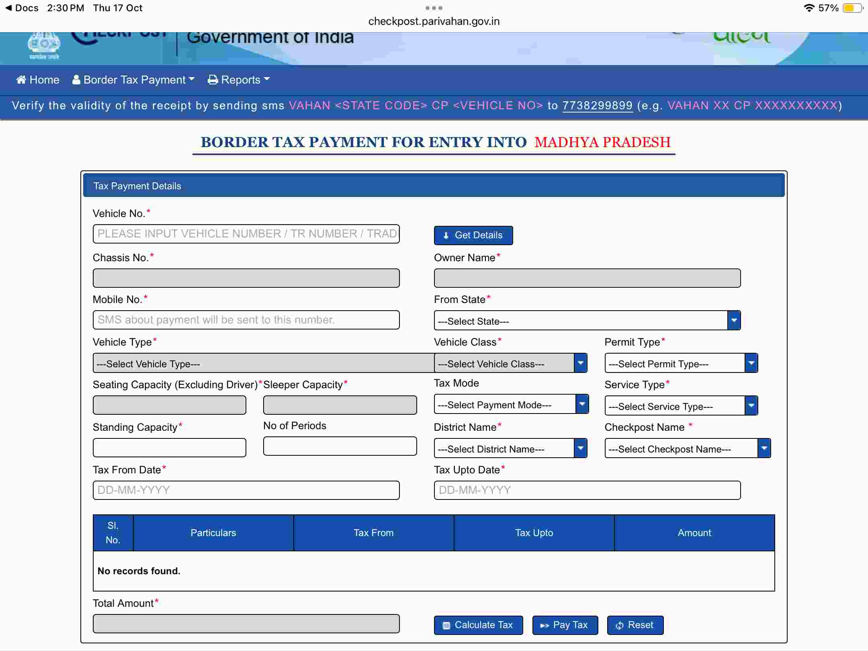Click the Seating Capacity field
Screen dimensions: 868x651
click(x=169, y=405)
